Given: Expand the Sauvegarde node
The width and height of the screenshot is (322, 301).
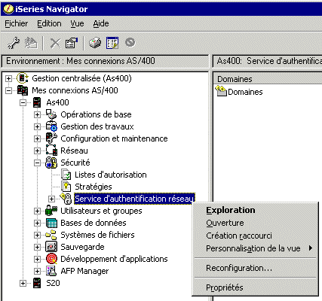Looking at the screenshot, I should coord(37,247).
